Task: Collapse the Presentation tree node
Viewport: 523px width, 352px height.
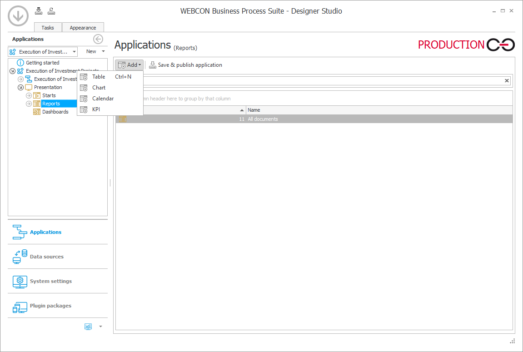Action: 21,87
